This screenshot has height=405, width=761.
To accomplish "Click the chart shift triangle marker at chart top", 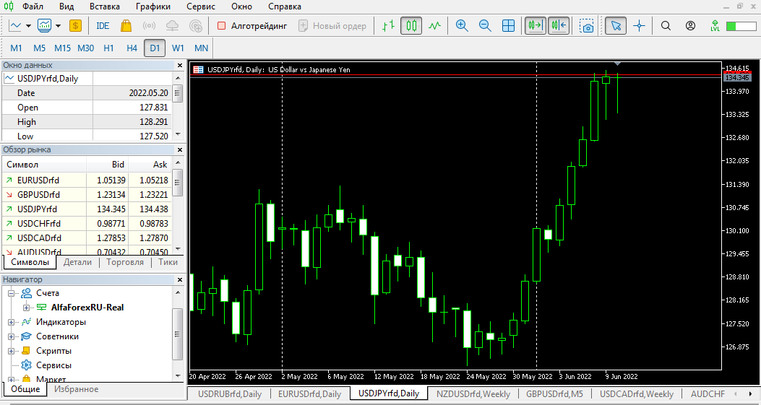I will [617, 64].
